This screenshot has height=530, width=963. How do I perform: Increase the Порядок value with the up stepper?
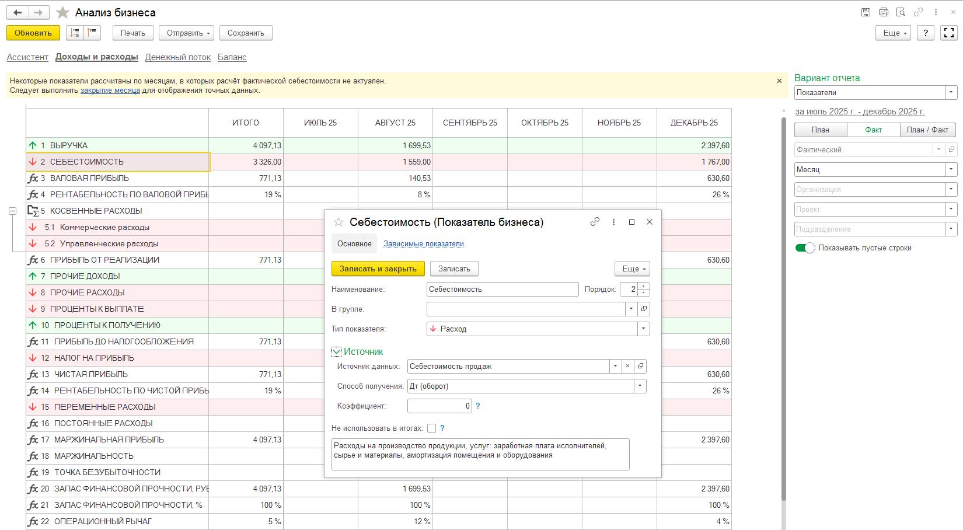tap(644, 286)
